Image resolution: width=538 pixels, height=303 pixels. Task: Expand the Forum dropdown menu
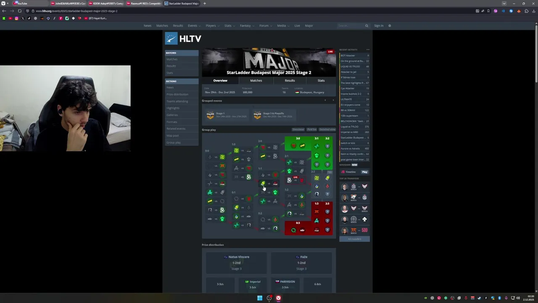coord(265,26)
